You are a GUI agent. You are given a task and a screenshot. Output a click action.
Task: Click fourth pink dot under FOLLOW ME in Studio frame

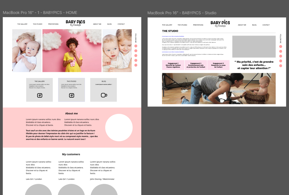[281, 61]
